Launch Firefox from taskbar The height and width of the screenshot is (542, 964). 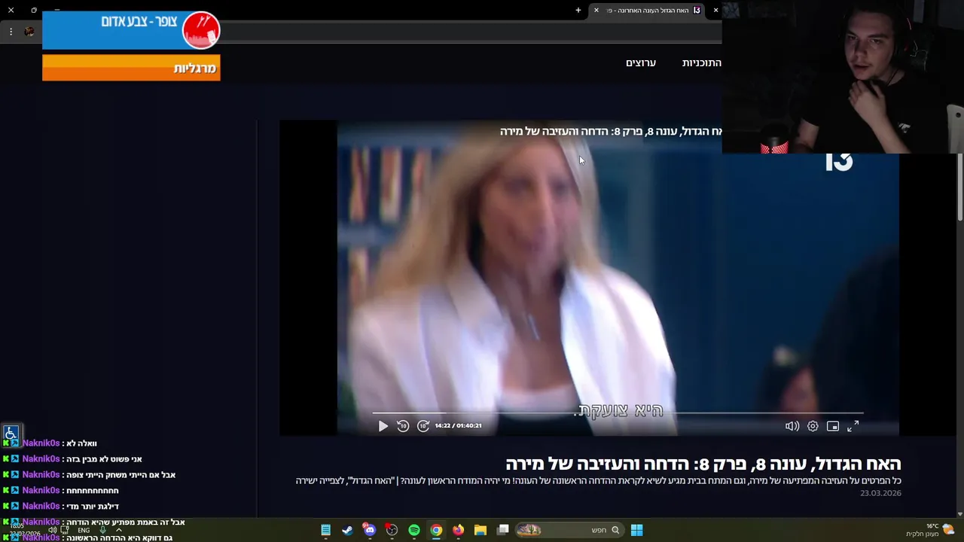(x=458, y=530)
